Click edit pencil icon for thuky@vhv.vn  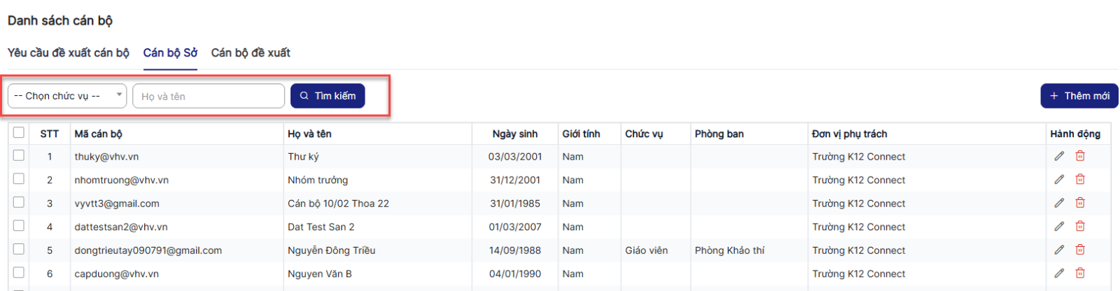point(1059,156)
